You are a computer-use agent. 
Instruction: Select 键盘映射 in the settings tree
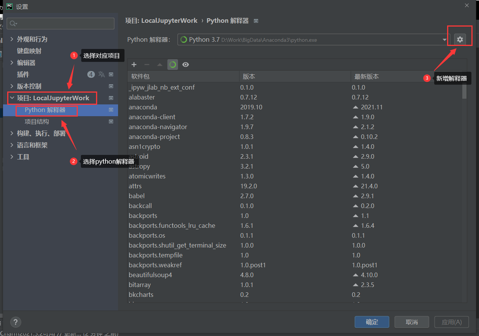coord(29,51)
